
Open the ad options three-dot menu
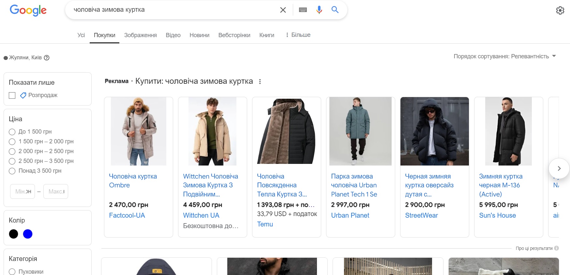tap(260, 81)
